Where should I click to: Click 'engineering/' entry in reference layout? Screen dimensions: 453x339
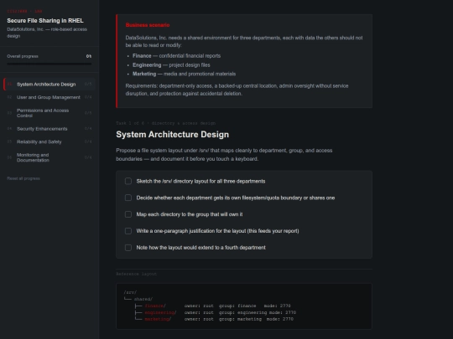point(160,312)
